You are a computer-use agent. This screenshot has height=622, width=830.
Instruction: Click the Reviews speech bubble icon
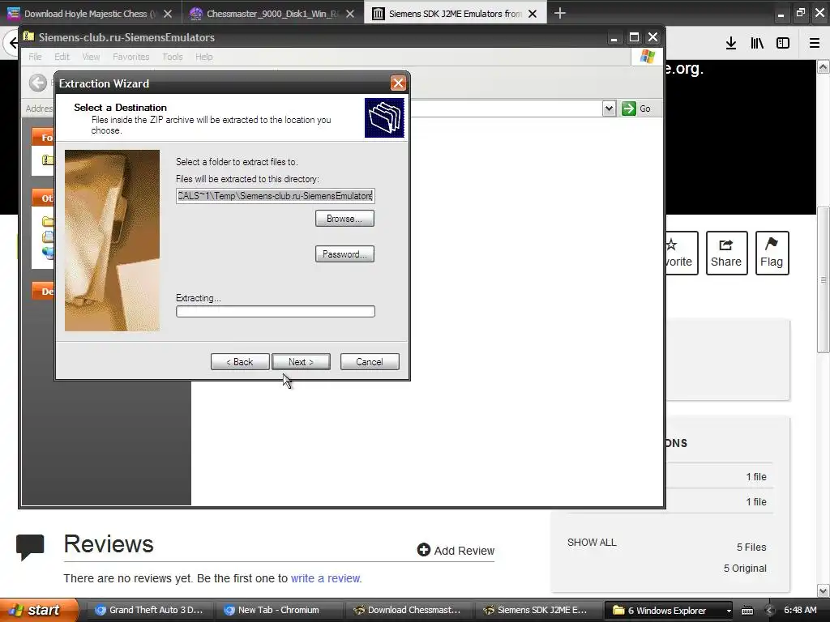point(30,547)
